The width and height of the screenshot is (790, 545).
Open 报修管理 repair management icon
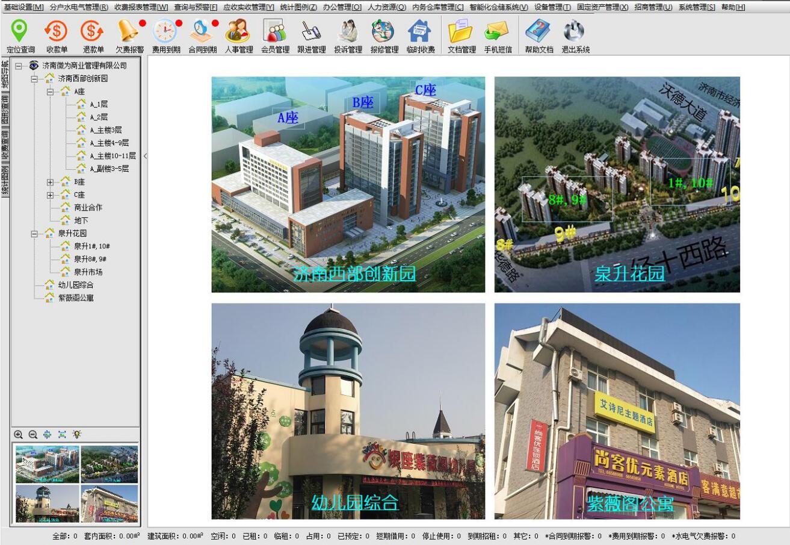click(384, 36)
